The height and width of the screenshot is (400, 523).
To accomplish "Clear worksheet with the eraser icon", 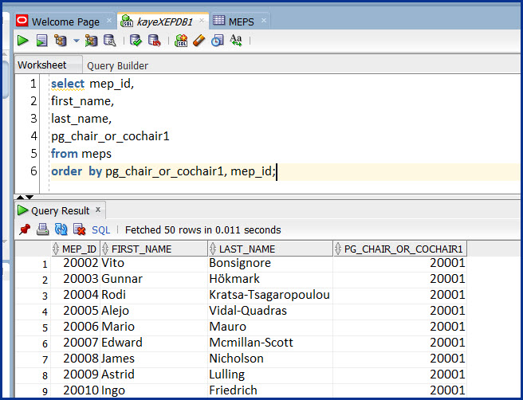I will (199, 41).
